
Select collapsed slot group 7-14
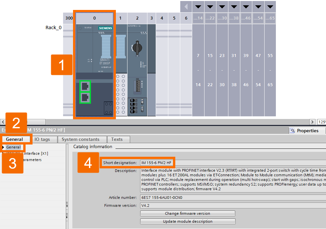click(198, 70)
